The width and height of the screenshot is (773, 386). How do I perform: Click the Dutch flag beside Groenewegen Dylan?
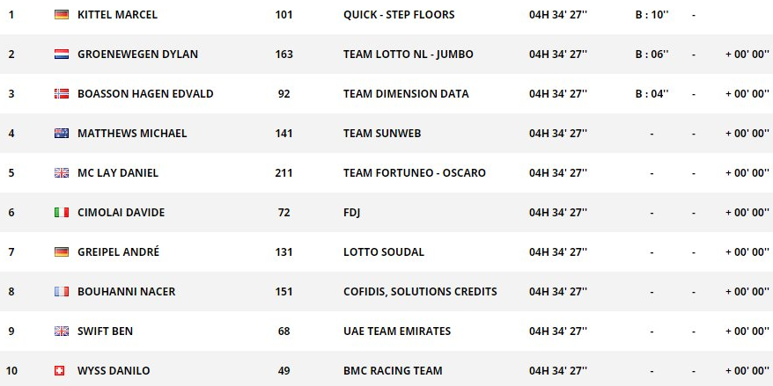click(62, 55)
